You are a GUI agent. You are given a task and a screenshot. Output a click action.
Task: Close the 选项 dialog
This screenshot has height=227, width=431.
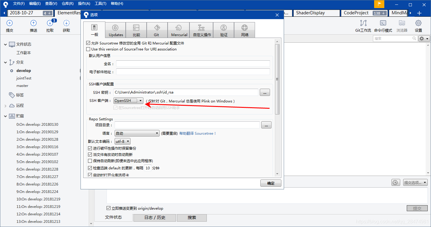pos(277,15)
